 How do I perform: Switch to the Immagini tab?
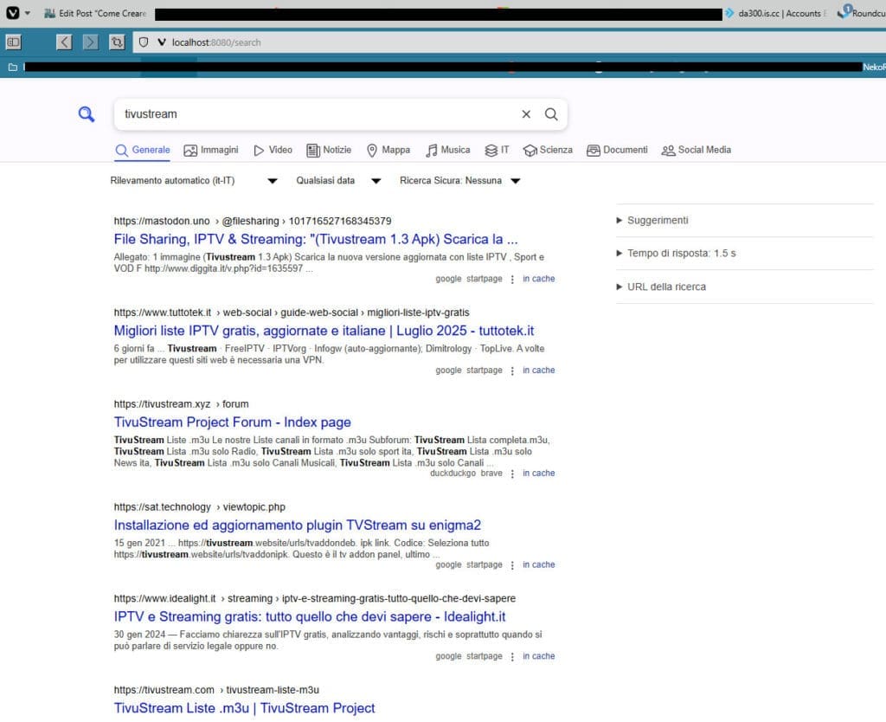click(211, 151)
